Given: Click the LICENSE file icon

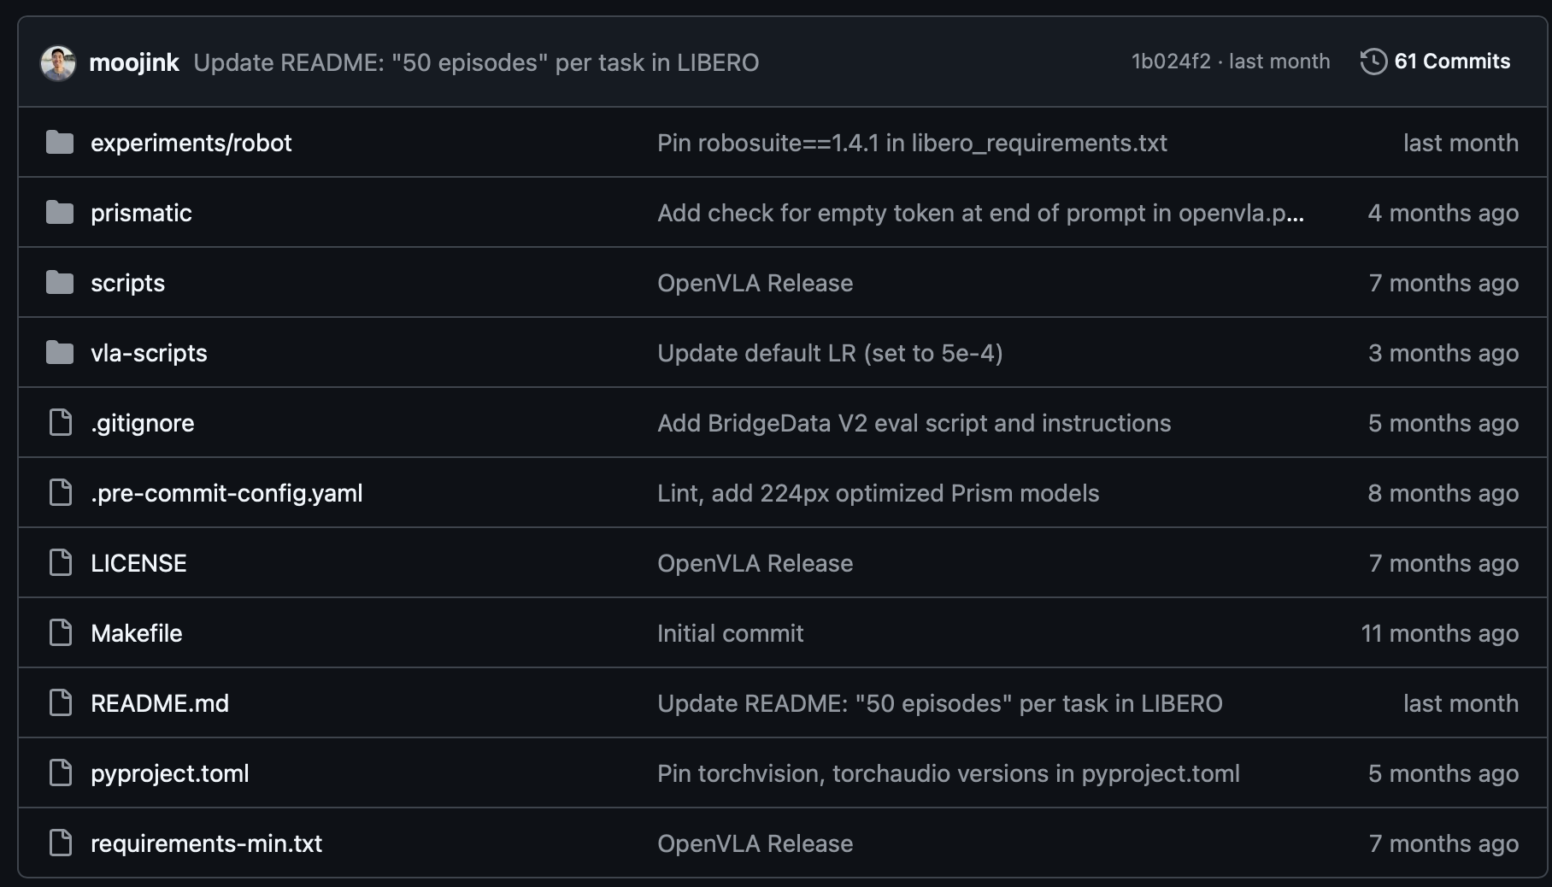Looking at the screenshot, I should click(61, 563).
